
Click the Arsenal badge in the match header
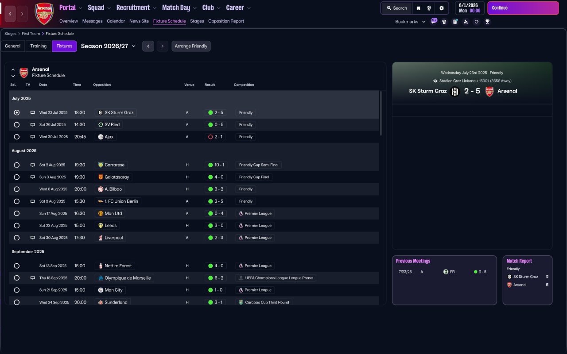(x=489, y=92)
